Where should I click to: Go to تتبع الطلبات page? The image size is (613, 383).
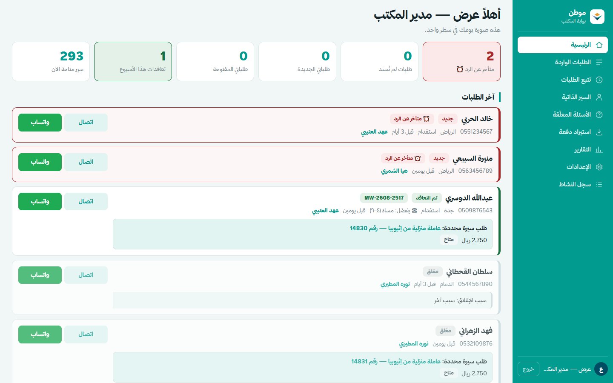click(563, 80)
